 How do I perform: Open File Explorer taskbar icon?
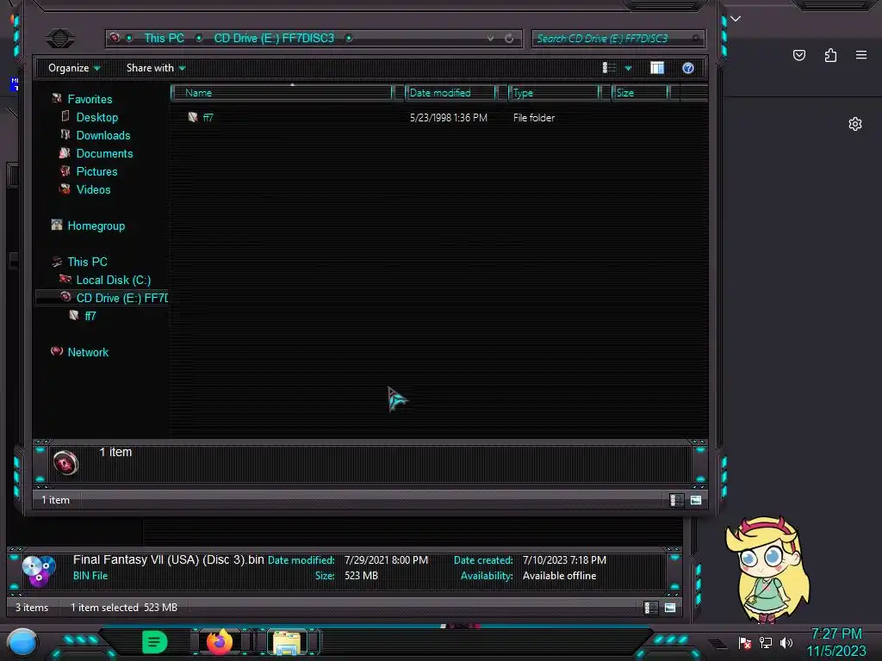point(286,642)
